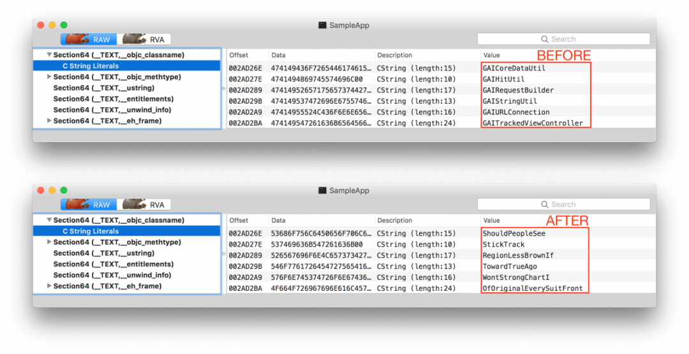Click CString (length:24) in the top window
This screenshot has height=354, width=689.
pos(416,123)
